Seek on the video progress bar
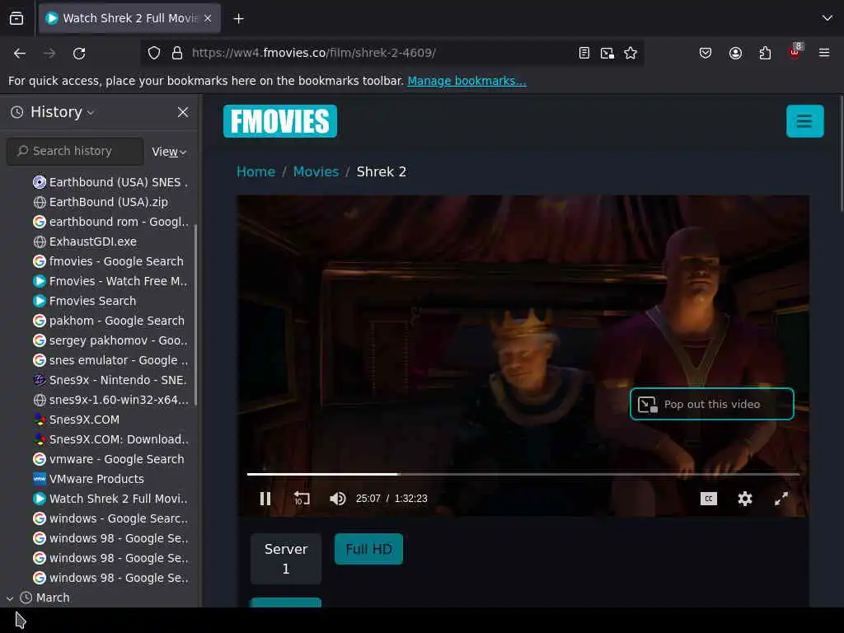Viewport: 844px width, 633px height. [x=523, y=474]
